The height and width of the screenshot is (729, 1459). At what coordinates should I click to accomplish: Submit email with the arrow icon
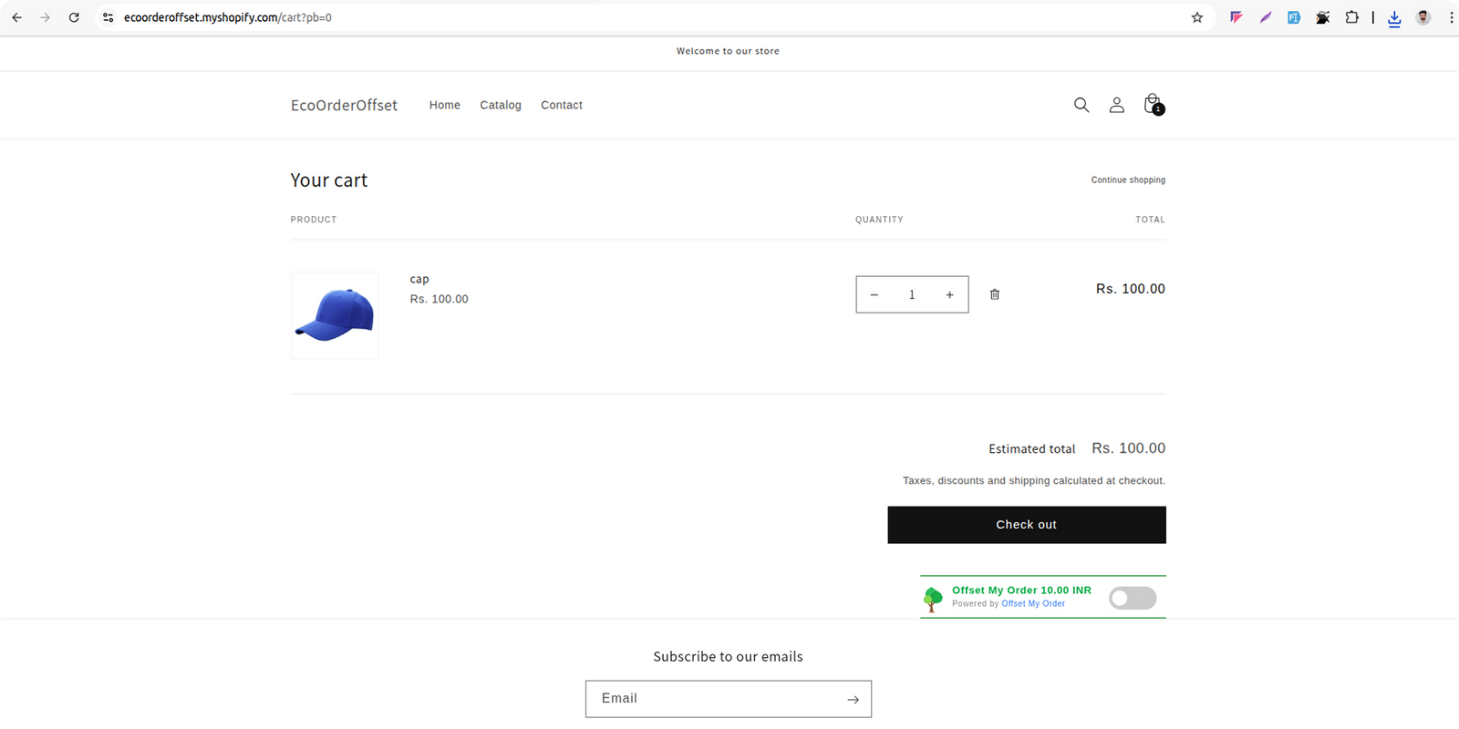point(853,700)
